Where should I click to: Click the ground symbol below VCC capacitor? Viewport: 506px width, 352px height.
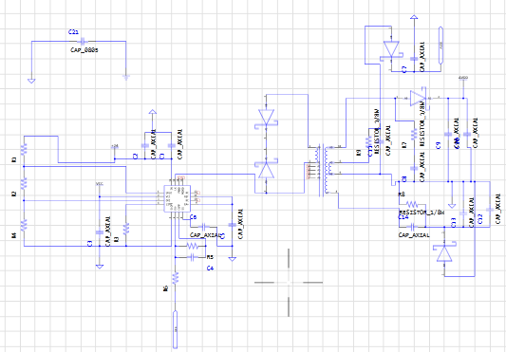click(x=100, y=267)
